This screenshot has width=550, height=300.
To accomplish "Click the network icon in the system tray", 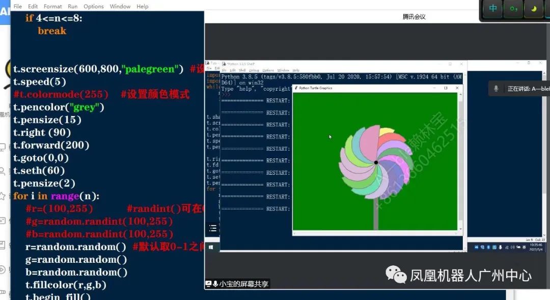I will pos(507,248).
